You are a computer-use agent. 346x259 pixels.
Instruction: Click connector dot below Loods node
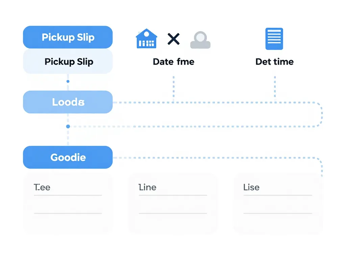[x=68, y=126]
